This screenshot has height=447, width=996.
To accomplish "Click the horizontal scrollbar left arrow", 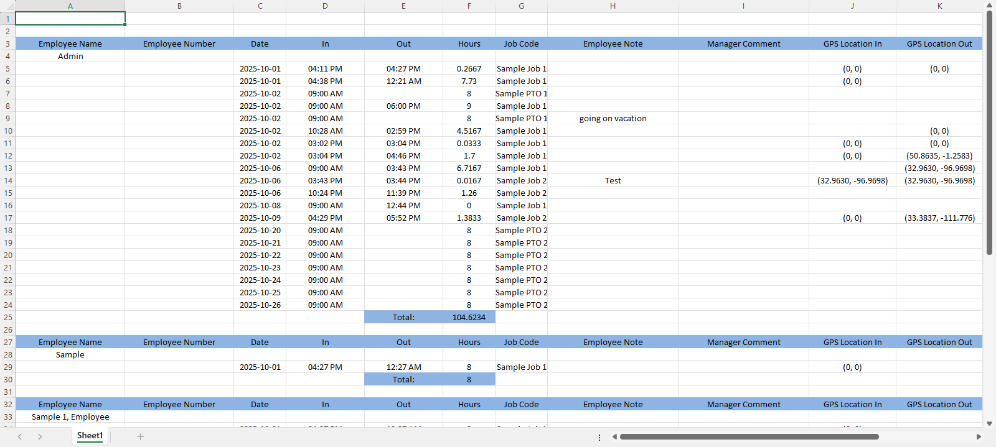I will tap(614, 436).
